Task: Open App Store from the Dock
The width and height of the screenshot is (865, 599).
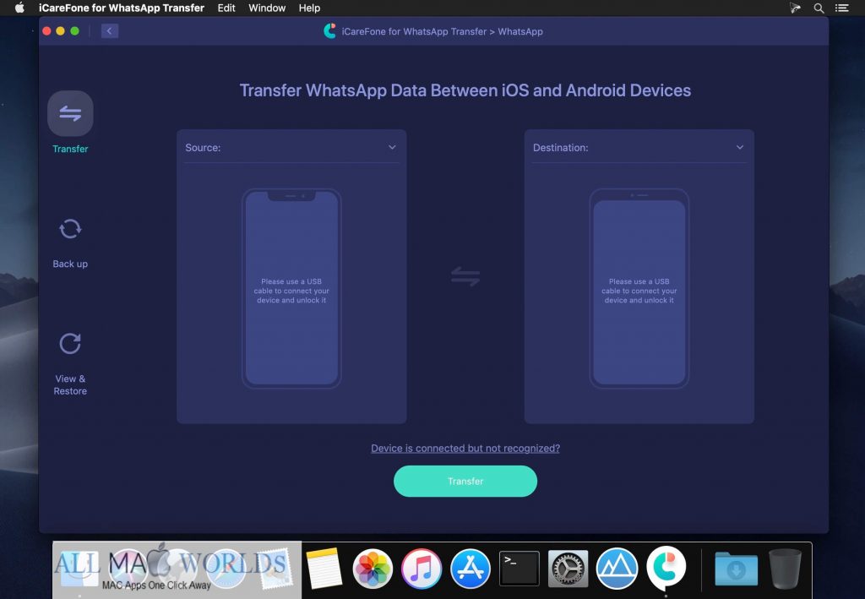Action: point(470,568)
